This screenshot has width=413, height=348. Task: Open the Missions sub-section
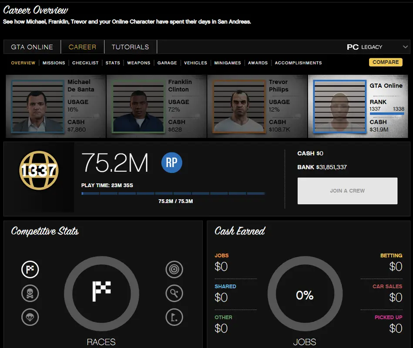click(54, 63)
